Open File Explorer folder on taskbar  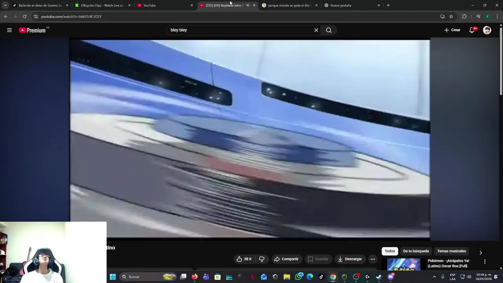pos(287,277)
